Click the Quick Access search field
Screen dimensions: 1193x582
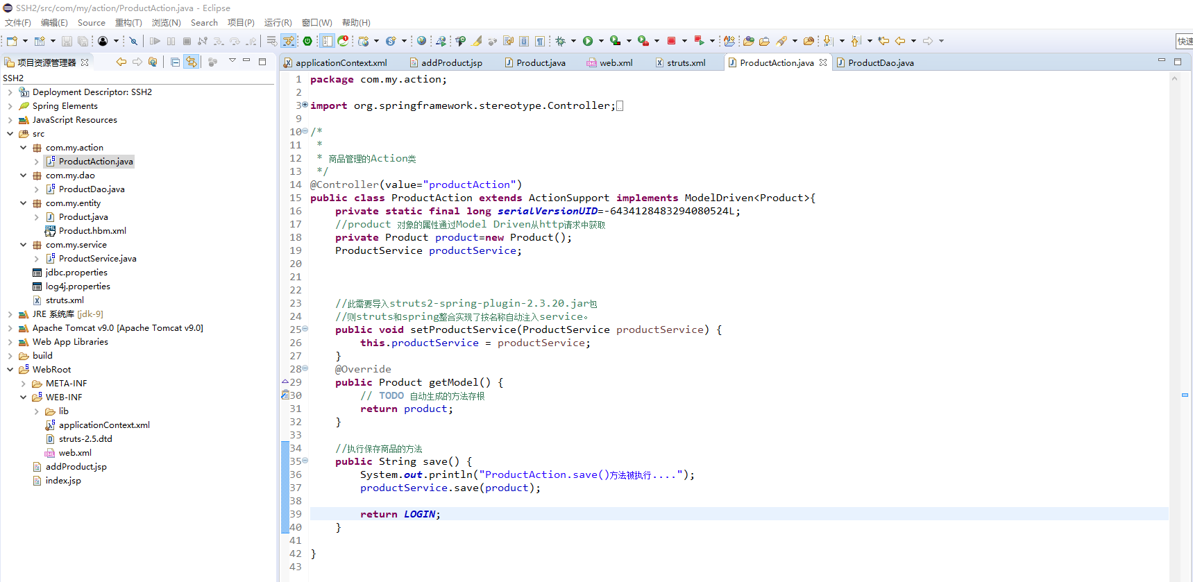point(1184,41)
